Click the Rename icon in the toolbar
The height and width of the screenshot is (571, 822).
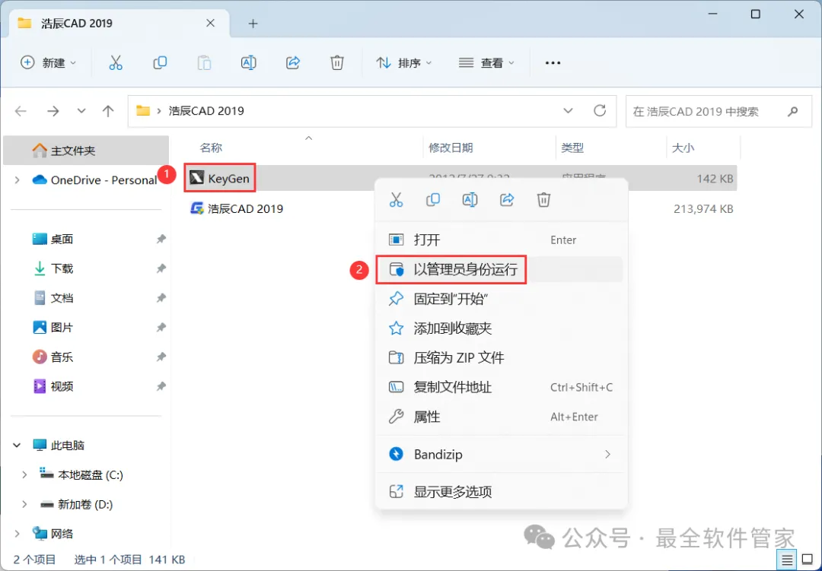[x=248, y=63]
